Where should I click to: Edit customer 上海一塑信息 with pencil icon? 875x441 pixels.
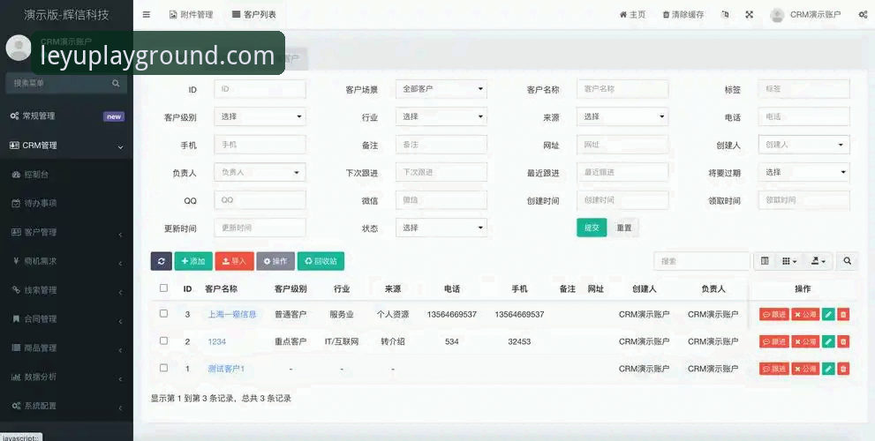828,315
